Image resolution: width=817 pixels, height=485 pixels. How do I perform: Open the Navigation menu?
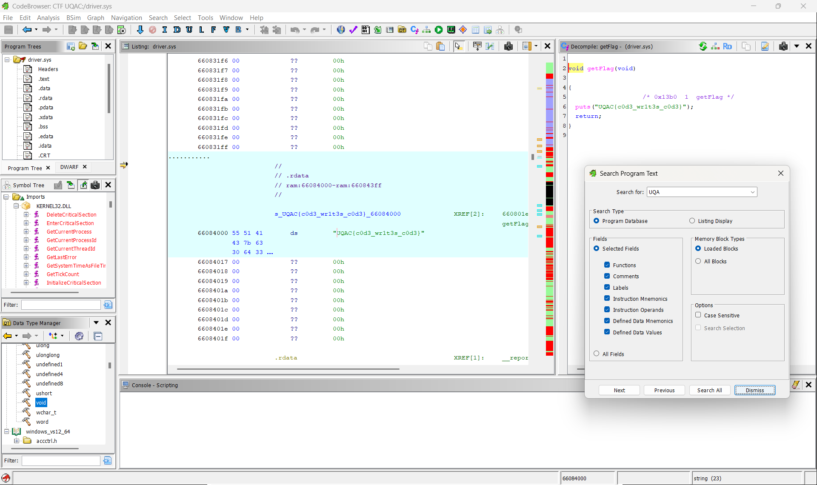(x=126, y=17)
